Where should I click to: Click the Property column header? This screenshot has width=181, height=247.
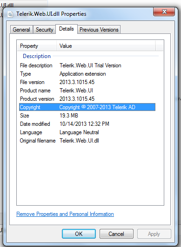tap(37, 46)
